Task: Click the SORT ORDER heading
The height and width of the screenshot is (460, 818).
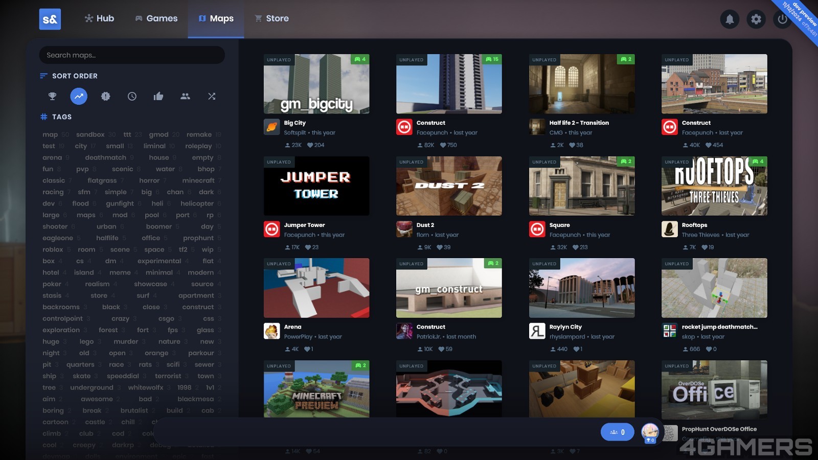Action: click(75, 76)
